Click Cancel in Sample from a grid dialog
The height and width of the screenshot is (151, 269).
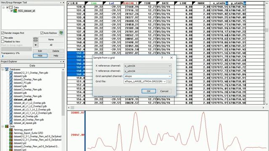point(164,91)
